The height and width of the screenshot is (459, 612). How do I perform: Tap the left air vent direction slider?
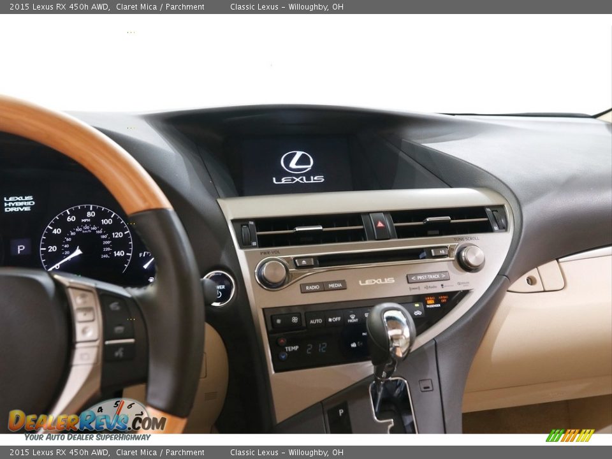point(309,228)
